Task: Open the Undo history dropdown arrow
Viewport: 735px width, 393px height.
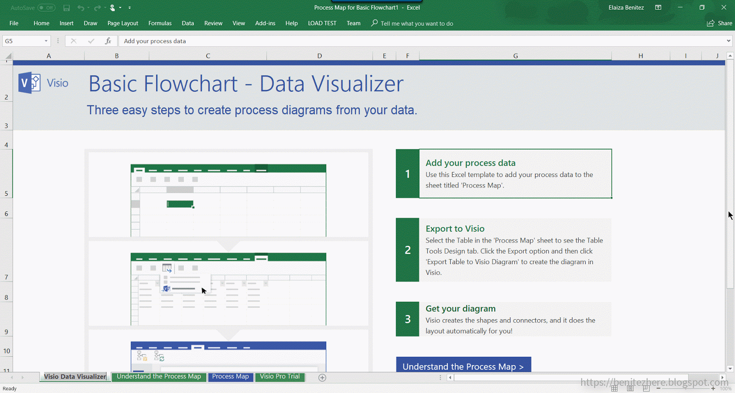Action: pyautogui.click(x=88, y=8)
